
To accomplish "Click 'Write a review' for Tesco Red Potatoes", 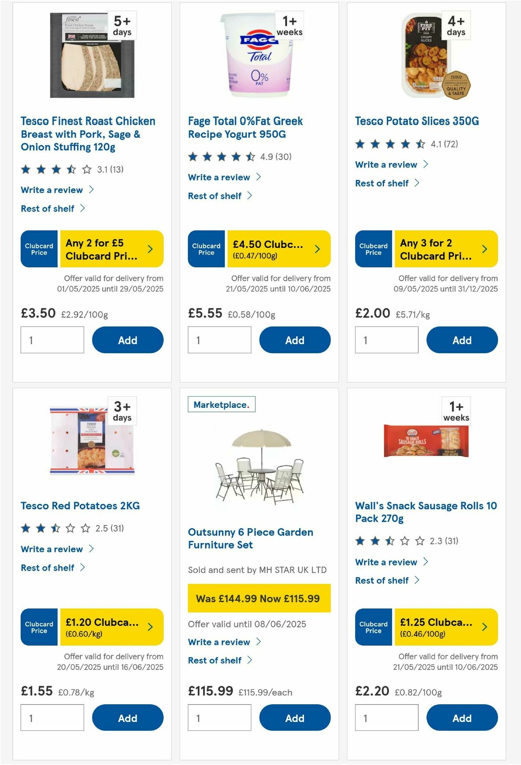I will click(51, 549).
